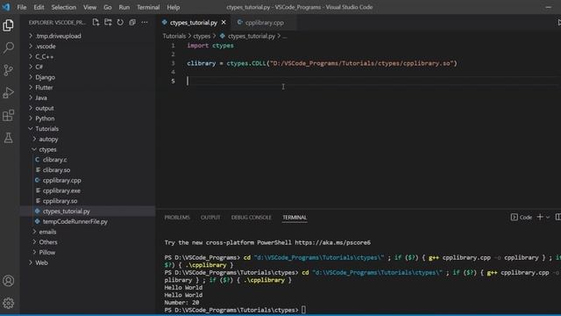Image resolution: width=561 pixels, height=316 pixels.
Task: Open cpplibrary.exe file
Action: pos(61,190)
